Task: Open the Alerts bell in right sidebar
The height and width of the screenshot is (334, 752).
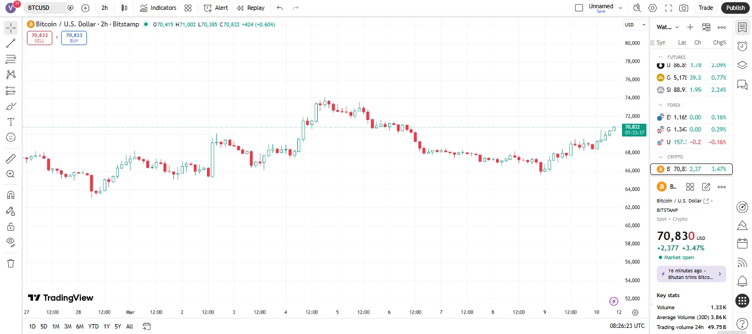Action: 742,282
